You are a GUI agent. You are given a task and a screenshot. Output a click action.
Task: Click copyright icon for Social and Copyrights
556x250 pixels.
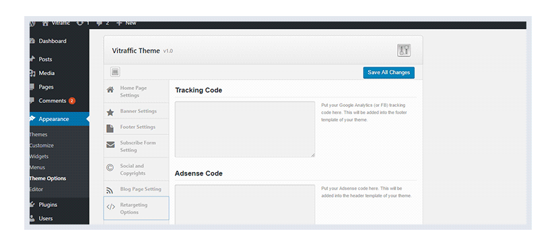pos(110,168)
